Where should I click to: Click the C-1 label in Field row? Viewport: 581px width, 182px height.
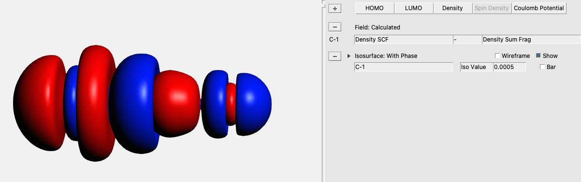pos(334,40)
